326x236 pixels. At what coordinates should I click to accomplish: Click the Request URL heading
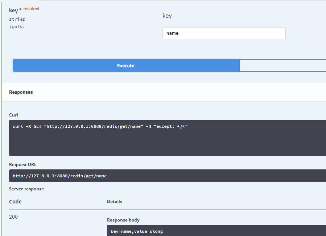(x=22, y=164)
